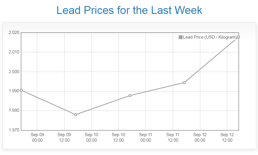Click the 2.000 y-axis label

pos(14,72)
